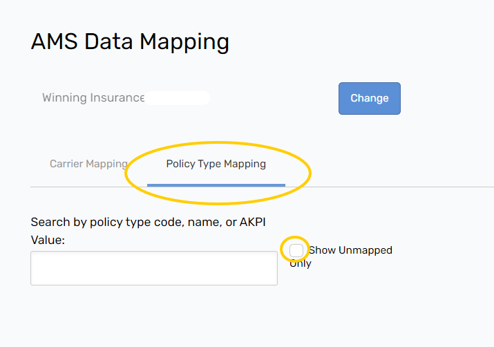This screenshot has width=494, height=347.
Task: Select the Policy Type Mapping tab
Action: pyautogui.click(x=216, y=164)
